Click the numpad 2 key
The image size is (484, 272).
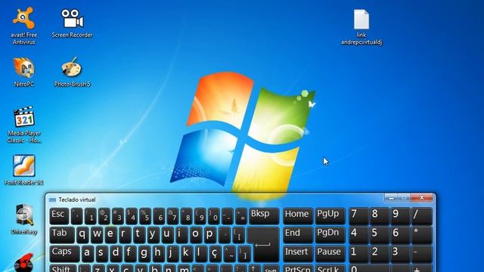[380, 254]
